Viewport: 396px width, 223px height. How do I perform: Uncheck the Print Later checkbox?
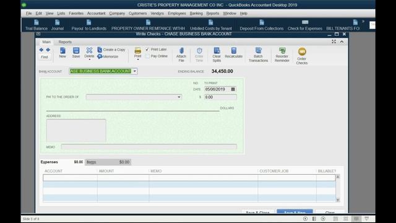147,50
